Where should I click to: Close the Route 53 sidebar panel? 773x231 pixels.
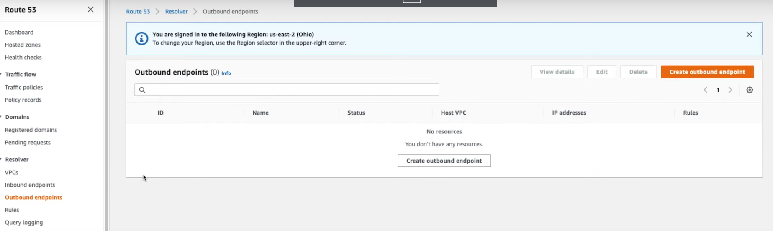click(90, 10)
